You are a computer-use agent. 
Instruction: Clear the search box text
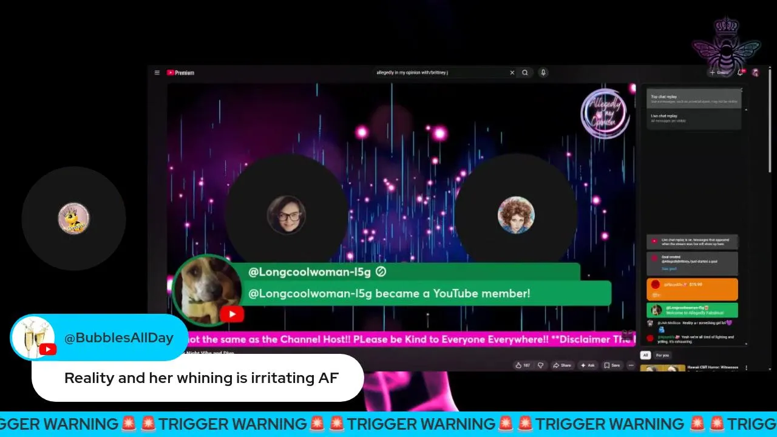(x=512, y=73)
